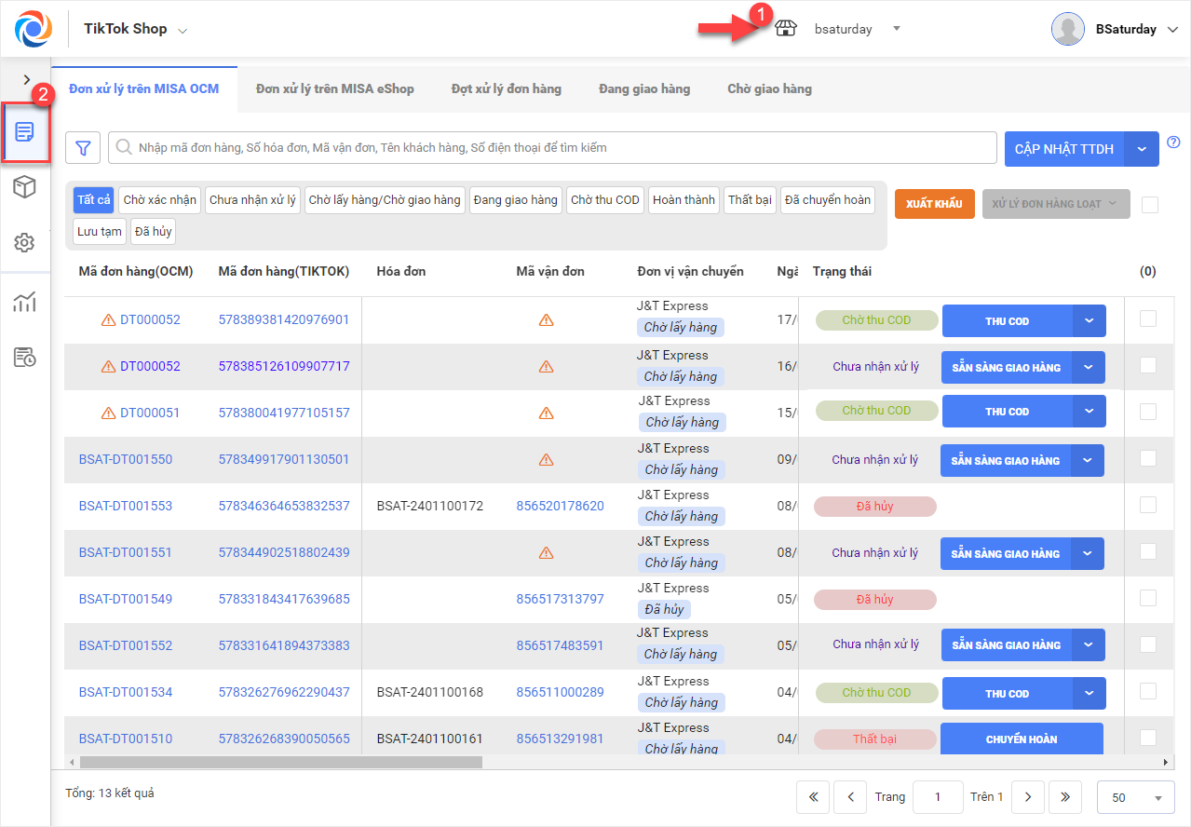This screenshot has width=1191, height=827.
Task: Switch to the Đang giao hàng tab
Action: tap(643, 89)
